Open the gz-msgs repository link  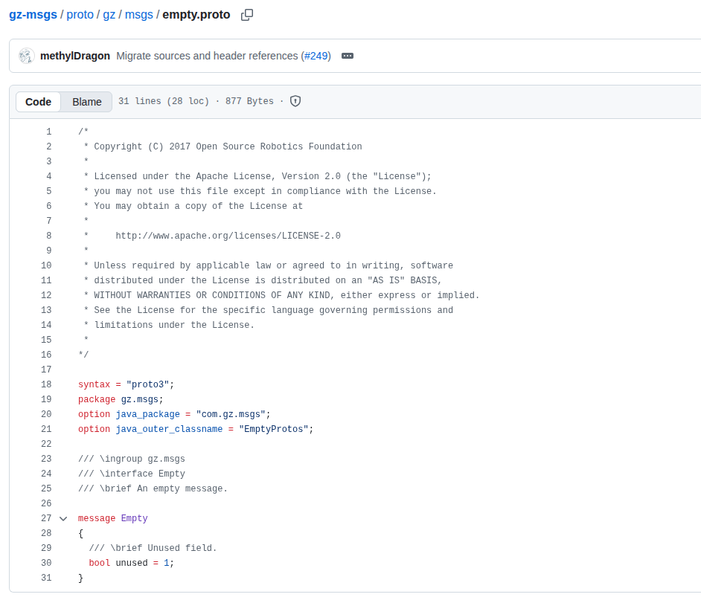33,15
